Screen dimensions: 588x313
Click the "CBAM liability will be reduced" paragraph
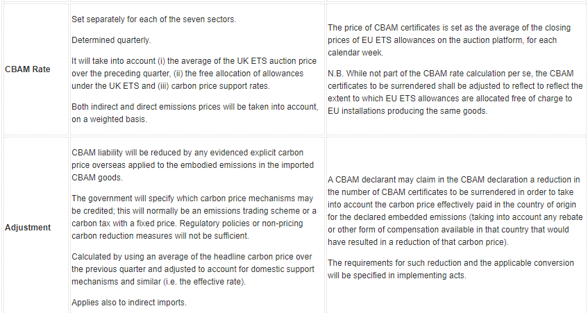click(x=186, y=164)
